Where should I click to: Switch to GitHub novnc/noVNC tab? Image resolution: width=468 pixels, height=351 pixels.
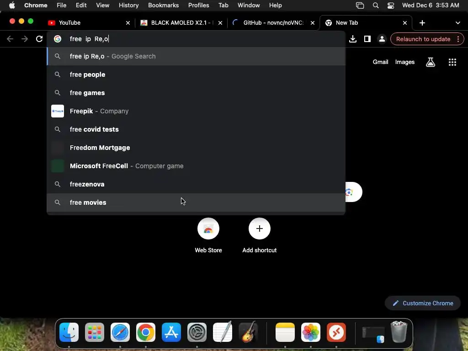coord(273,23)
